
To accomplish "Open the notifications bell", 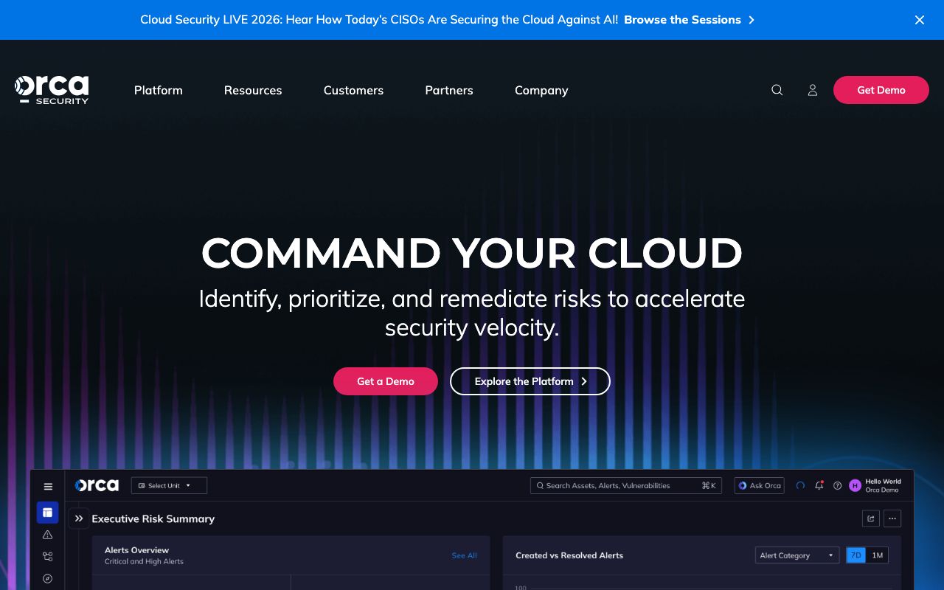I will 819,485.
